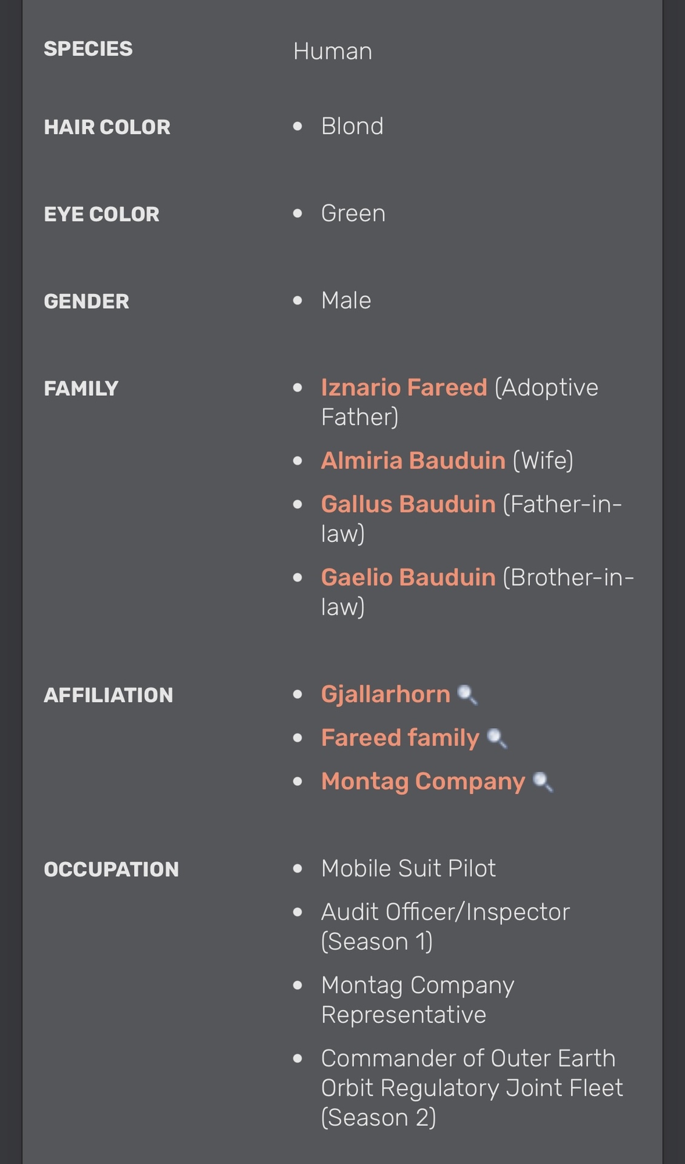685x1164 pixels.
Task: Click the magnifier icon beside Gjallarhorn
Action: point(467,695)
